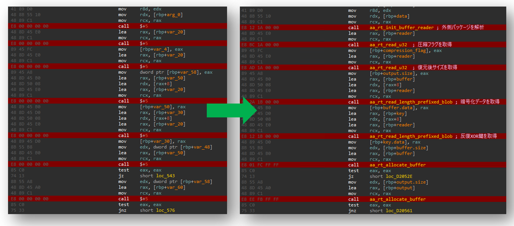Click the jnz mnemonic in left listing
Viewport: 514px width, 226px height.
pos(122,211)
